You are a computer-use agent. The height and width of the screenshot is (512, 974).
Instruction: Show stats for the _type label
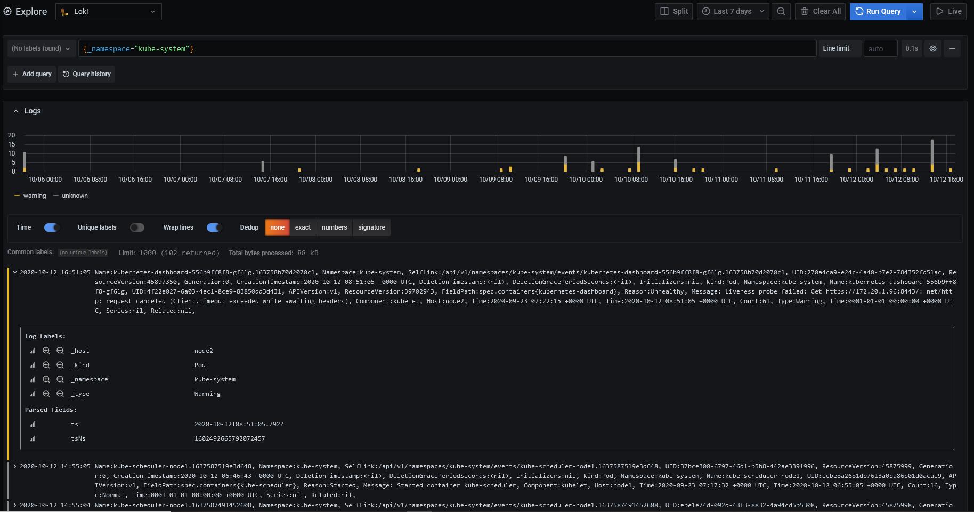click(33, 394)
